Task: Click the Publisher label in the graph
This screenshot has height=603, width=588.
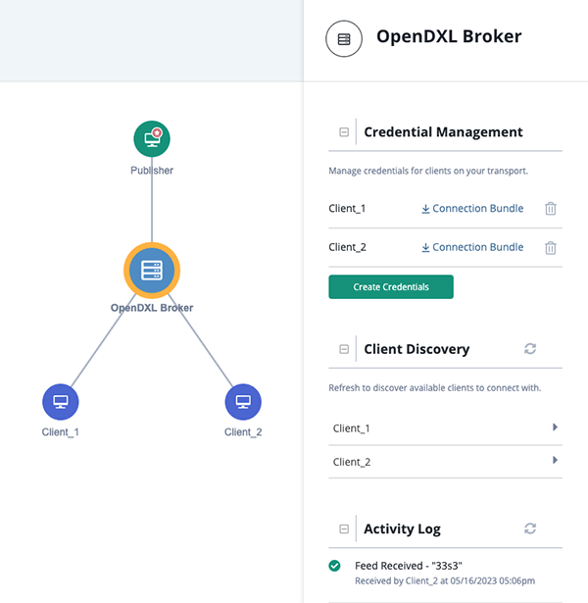Action: point(152,171)
